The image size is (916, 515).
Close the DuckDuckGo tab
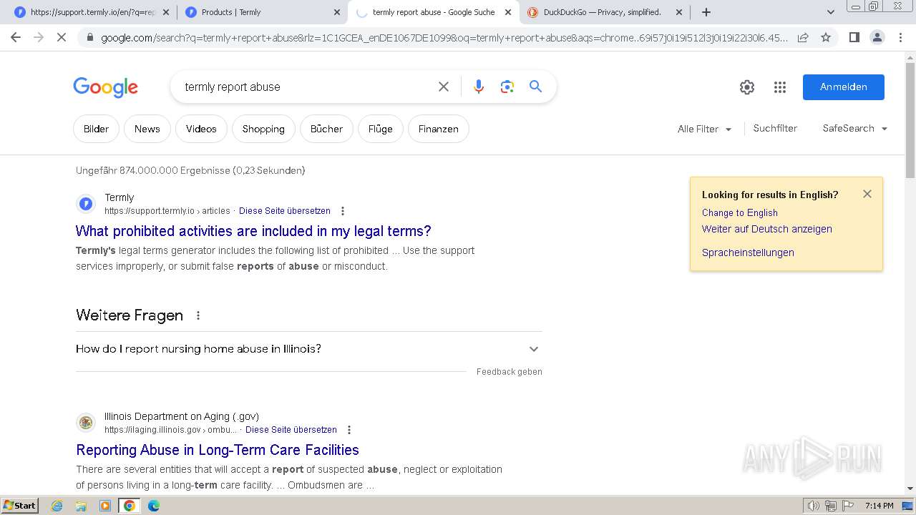679,12
